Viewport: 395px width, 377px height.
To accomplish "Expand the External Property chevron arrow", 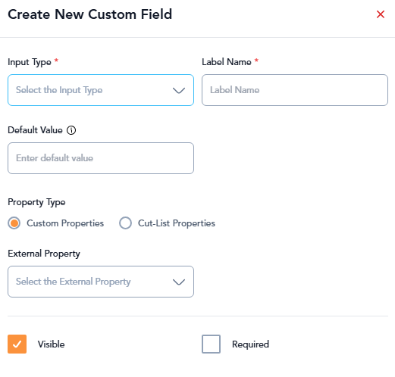I will pyautogui.click(x=179, y=282).
